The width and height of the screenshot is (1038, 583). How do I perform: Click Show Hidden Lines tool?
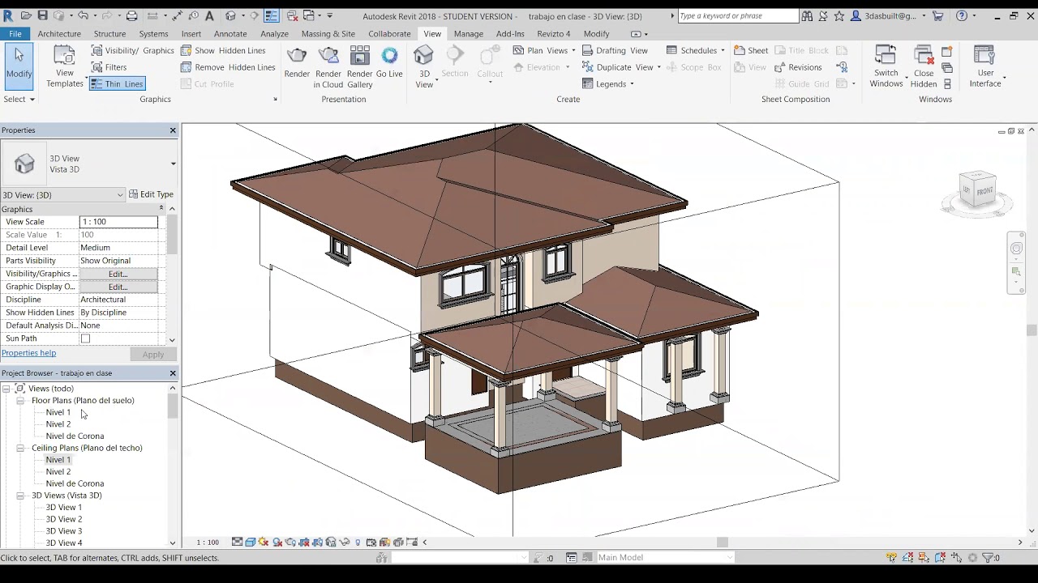223,50
